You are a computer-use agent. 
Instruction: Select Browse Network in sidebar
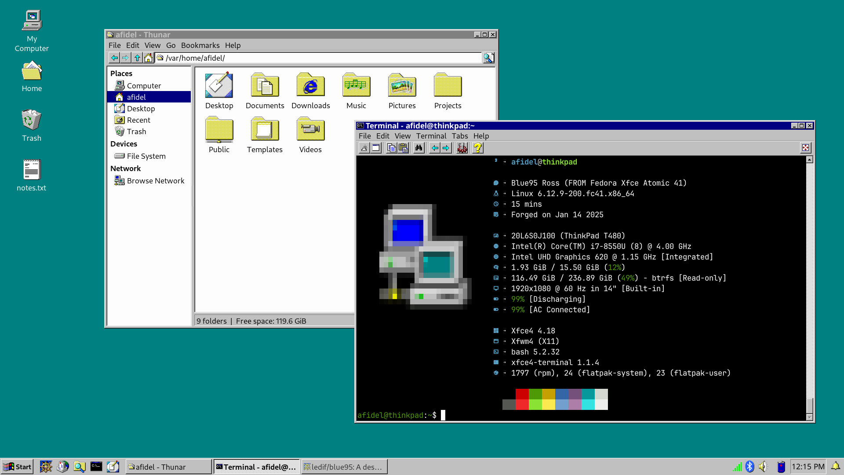tap(155, 181)
